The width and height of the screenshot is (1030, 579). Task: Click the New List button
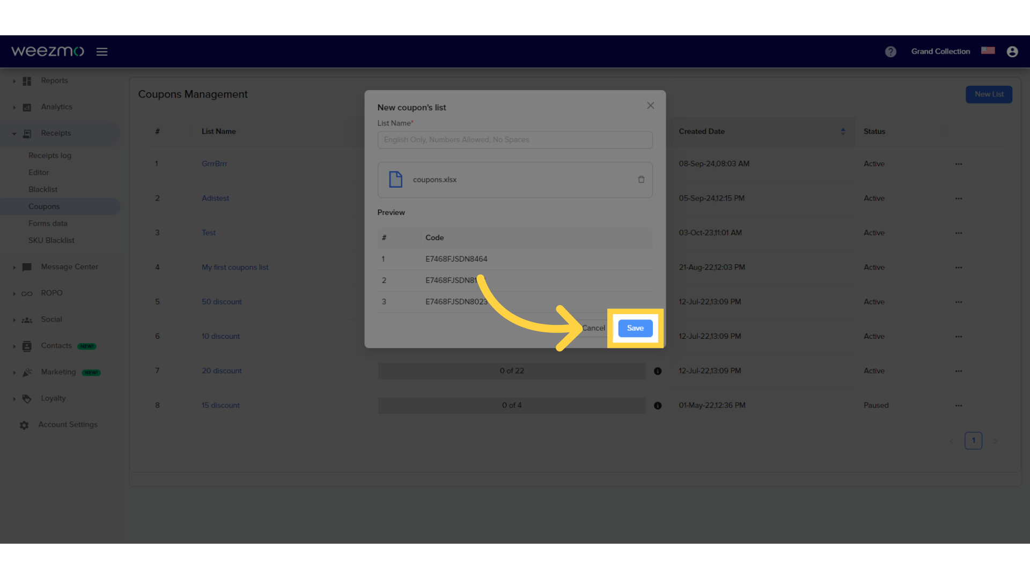(x=989, y=94)
